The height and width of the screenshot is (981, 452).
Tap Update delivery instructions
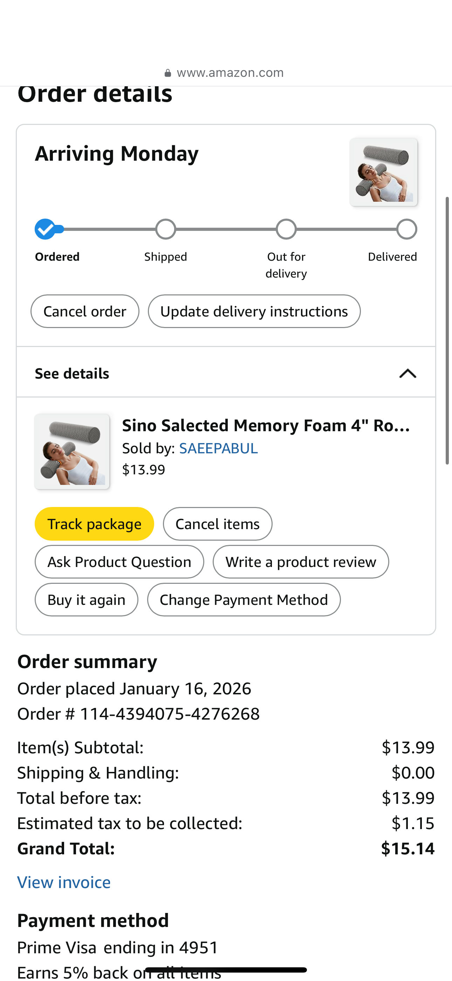pyautogui.click(x=254, y=312)
